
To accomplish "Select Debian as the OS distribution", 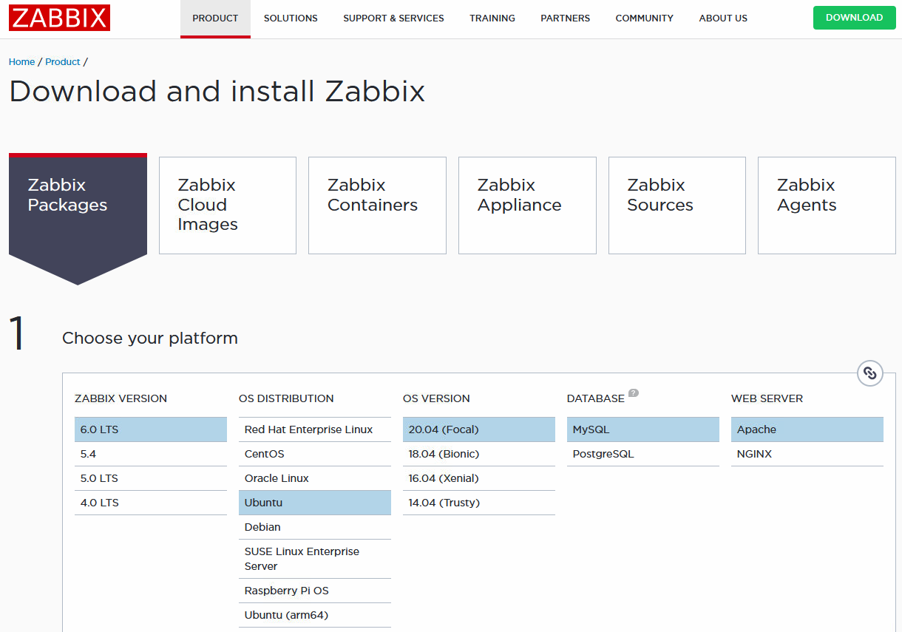I will coord(315,526).
